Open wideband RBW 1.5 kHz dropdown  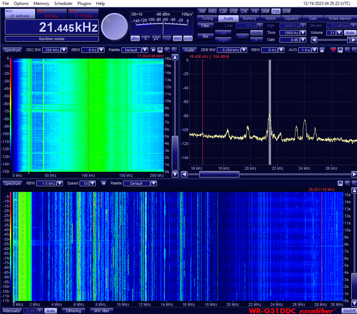tap(60, 183)
